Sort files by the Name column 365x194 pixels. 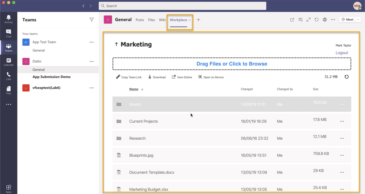coord(134,89)
